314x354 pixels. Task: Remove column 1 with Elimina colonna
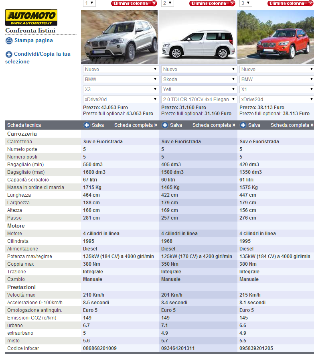point(134,3)
